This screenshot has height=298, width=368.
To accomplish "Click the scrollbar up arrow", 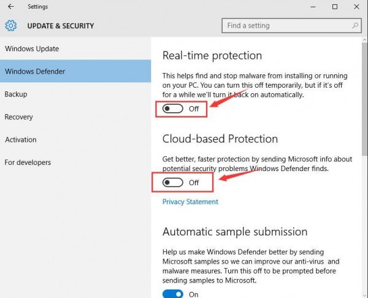I will coord(364,40).
